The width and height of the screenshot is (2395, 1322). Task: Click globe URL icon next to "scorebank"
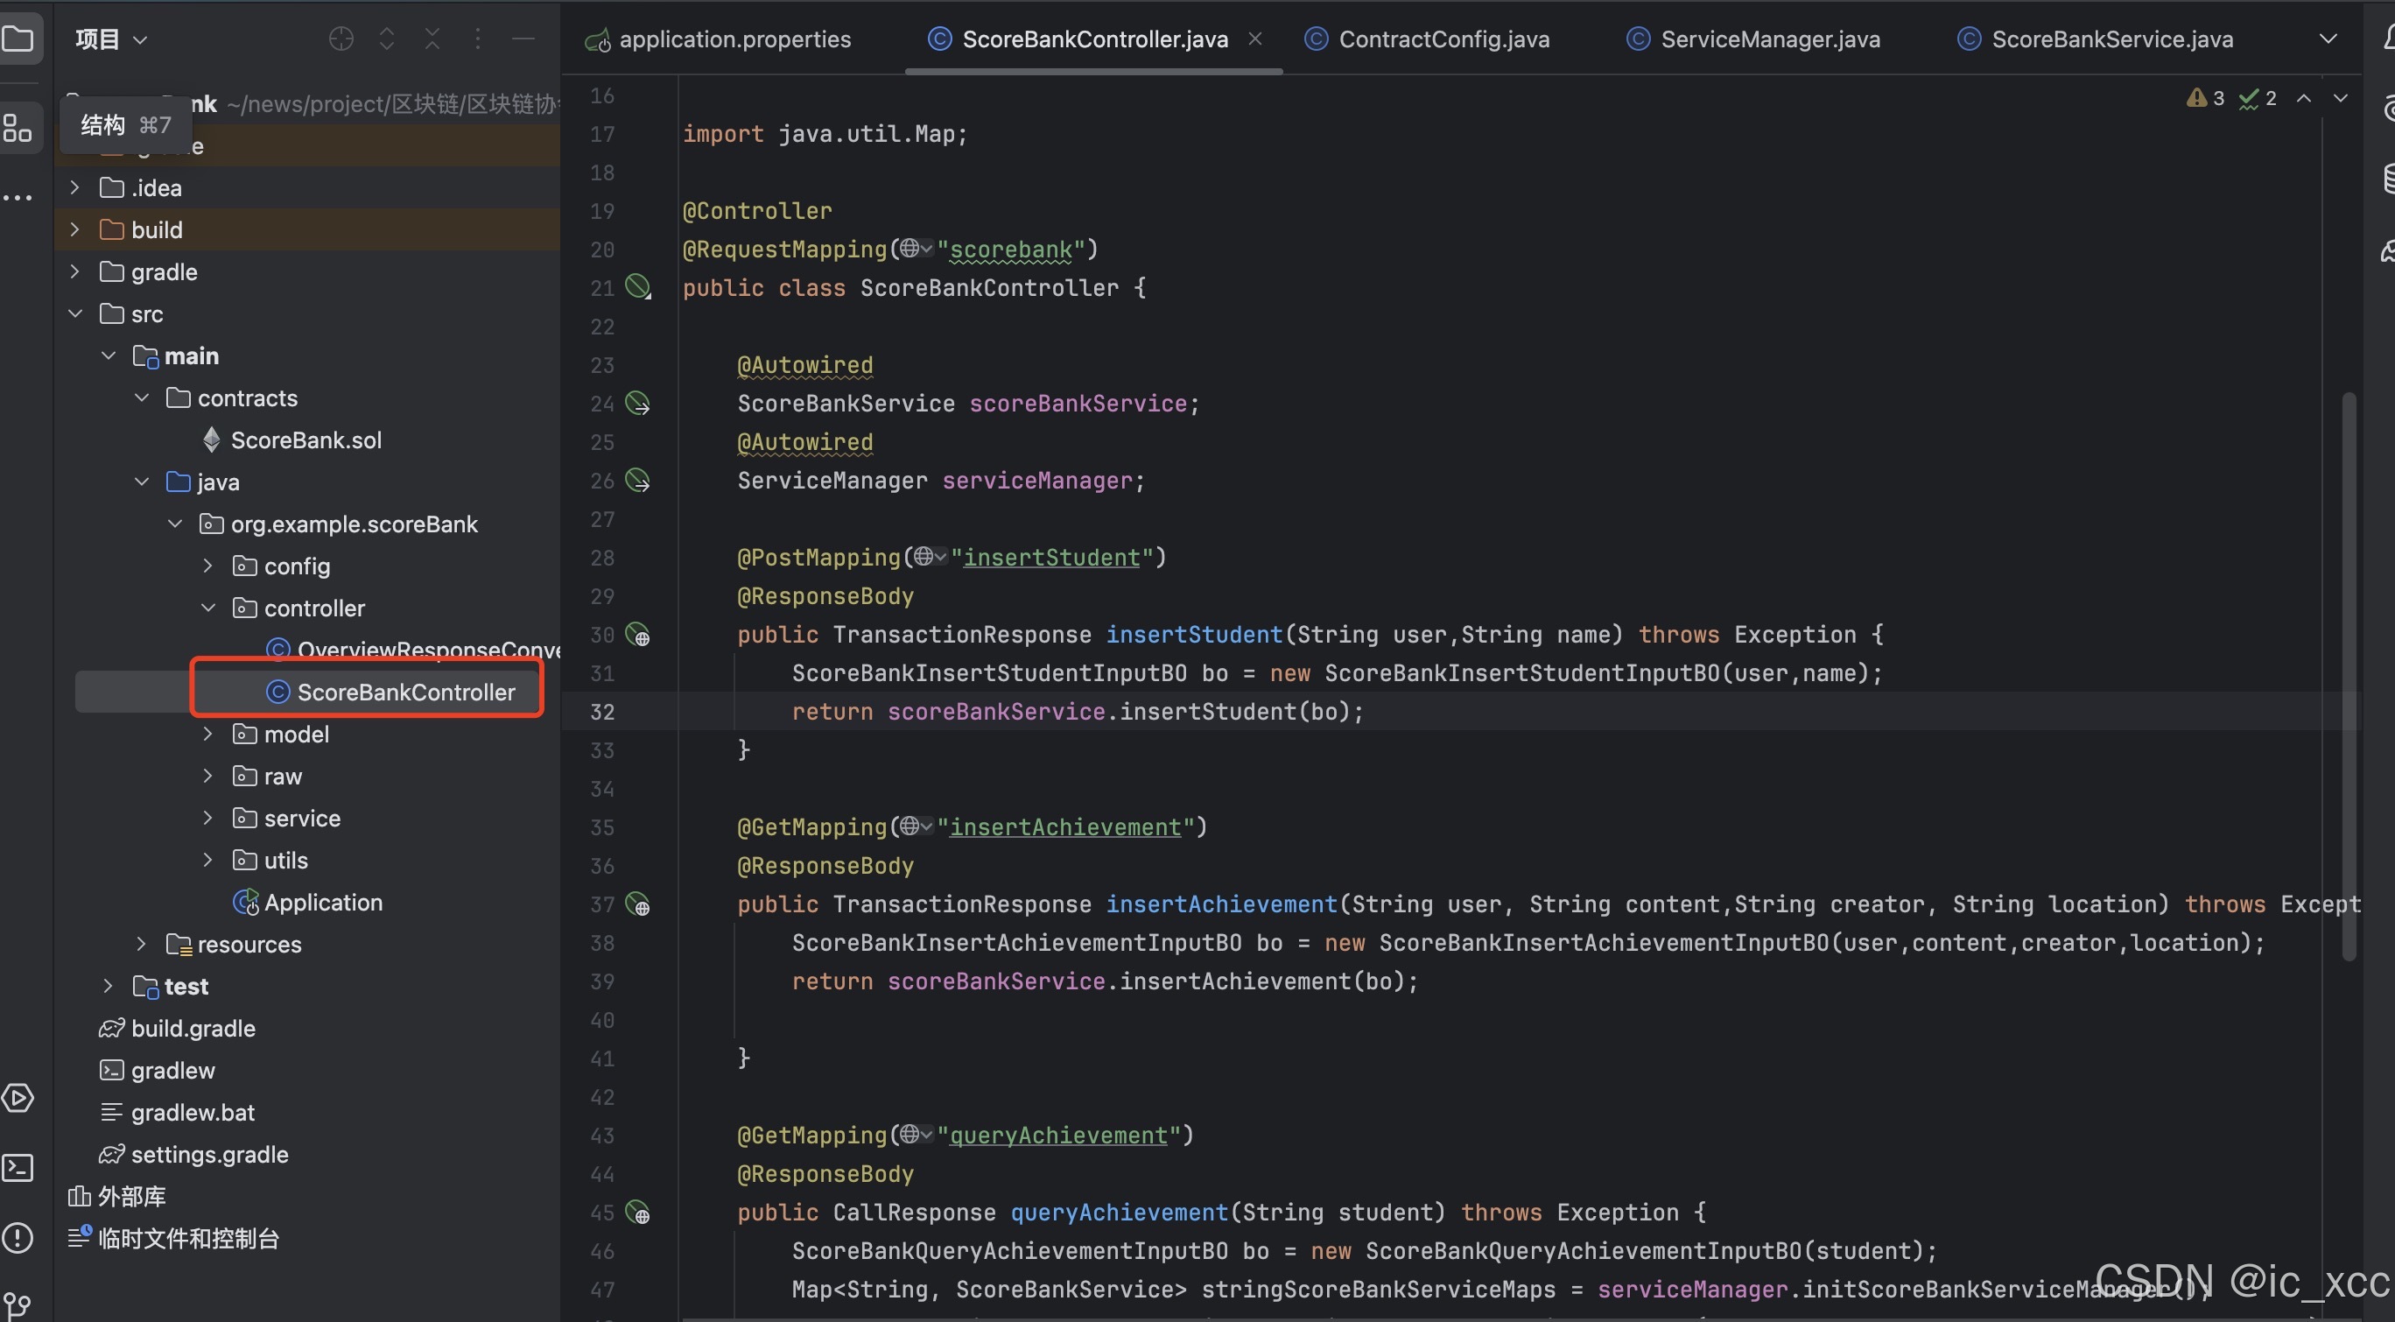click(915, 249)
